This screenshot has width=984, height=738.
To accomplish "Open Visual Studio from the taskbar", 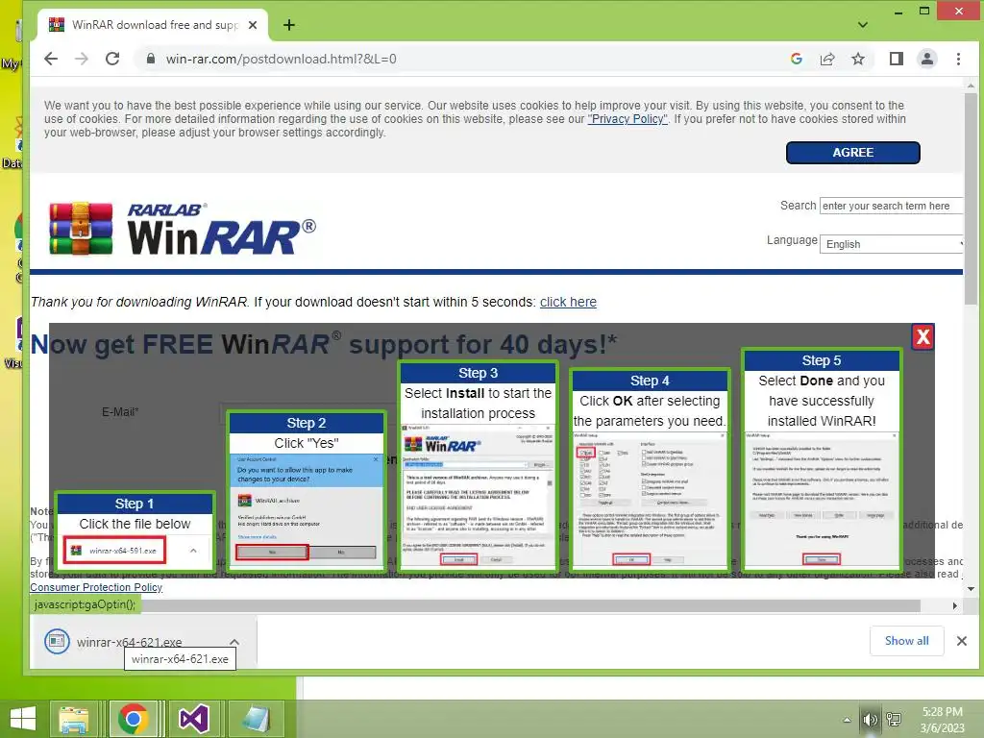I will [193, 719].
